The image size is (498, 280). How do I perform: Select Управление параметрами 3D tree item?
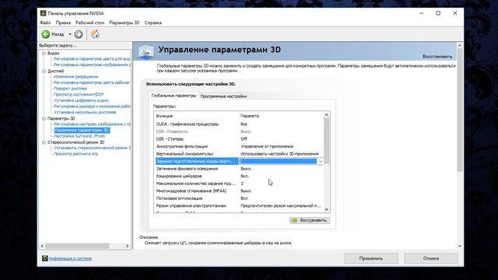[x=82, y=130]
